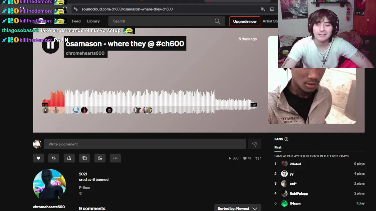The image size is (376, 211).
Task: Click the soundcloud.com URL in the address bar
Action: [127, 9]
